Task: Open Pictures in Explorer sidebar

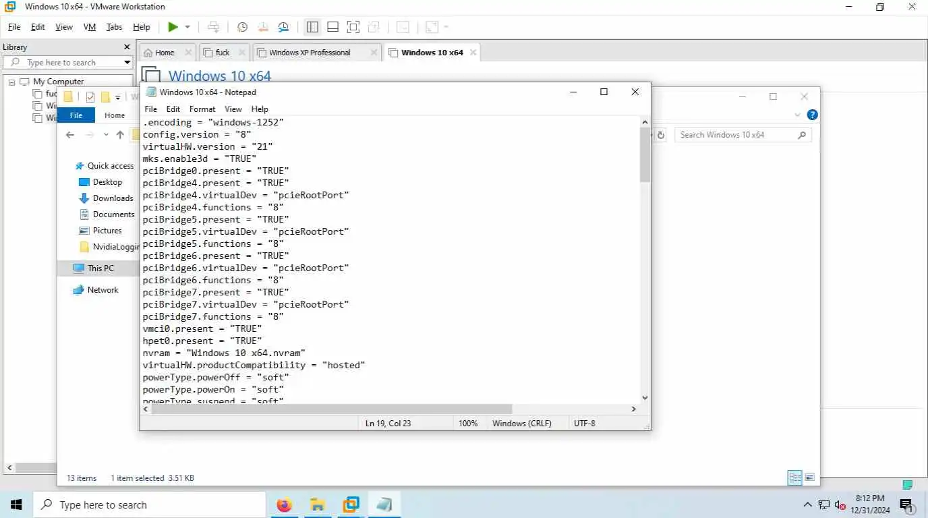Action: (107, 231)
